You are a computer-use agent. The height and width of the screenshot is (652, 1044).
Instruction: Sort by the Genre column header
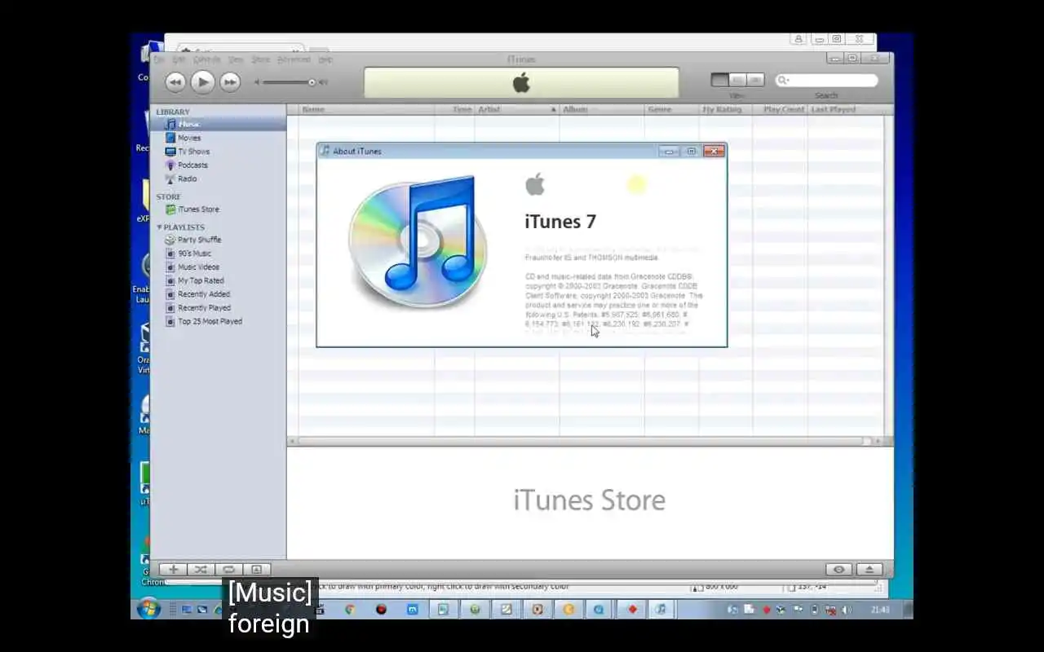pos(671,109)
